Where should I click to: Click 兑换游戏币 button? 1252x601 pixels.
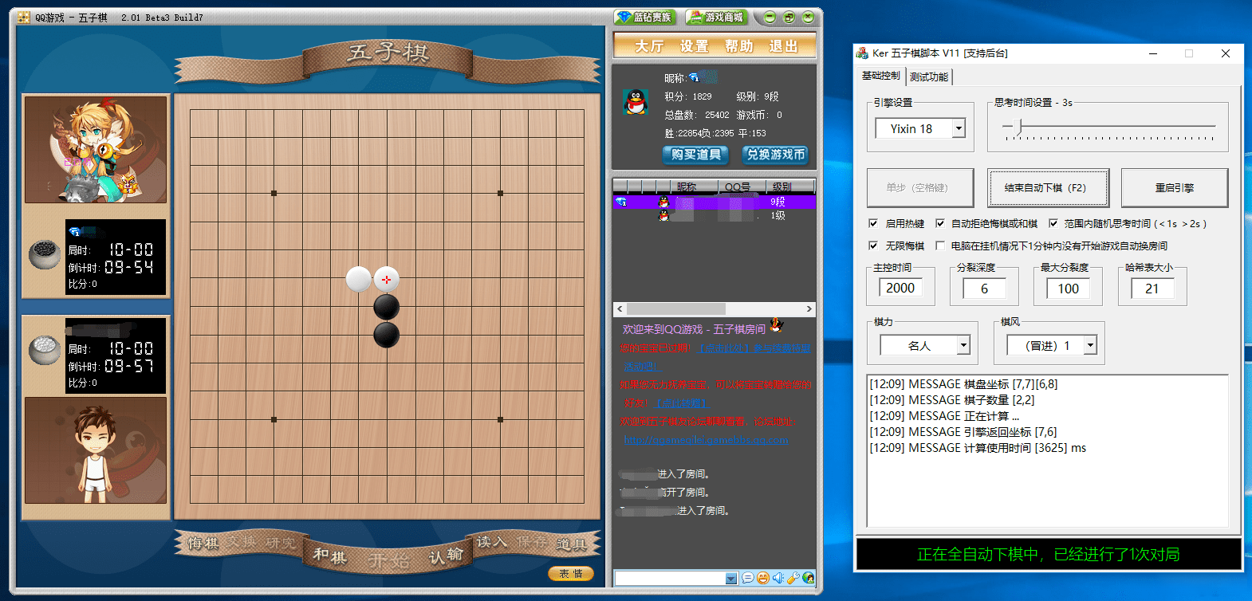[775, 155]
